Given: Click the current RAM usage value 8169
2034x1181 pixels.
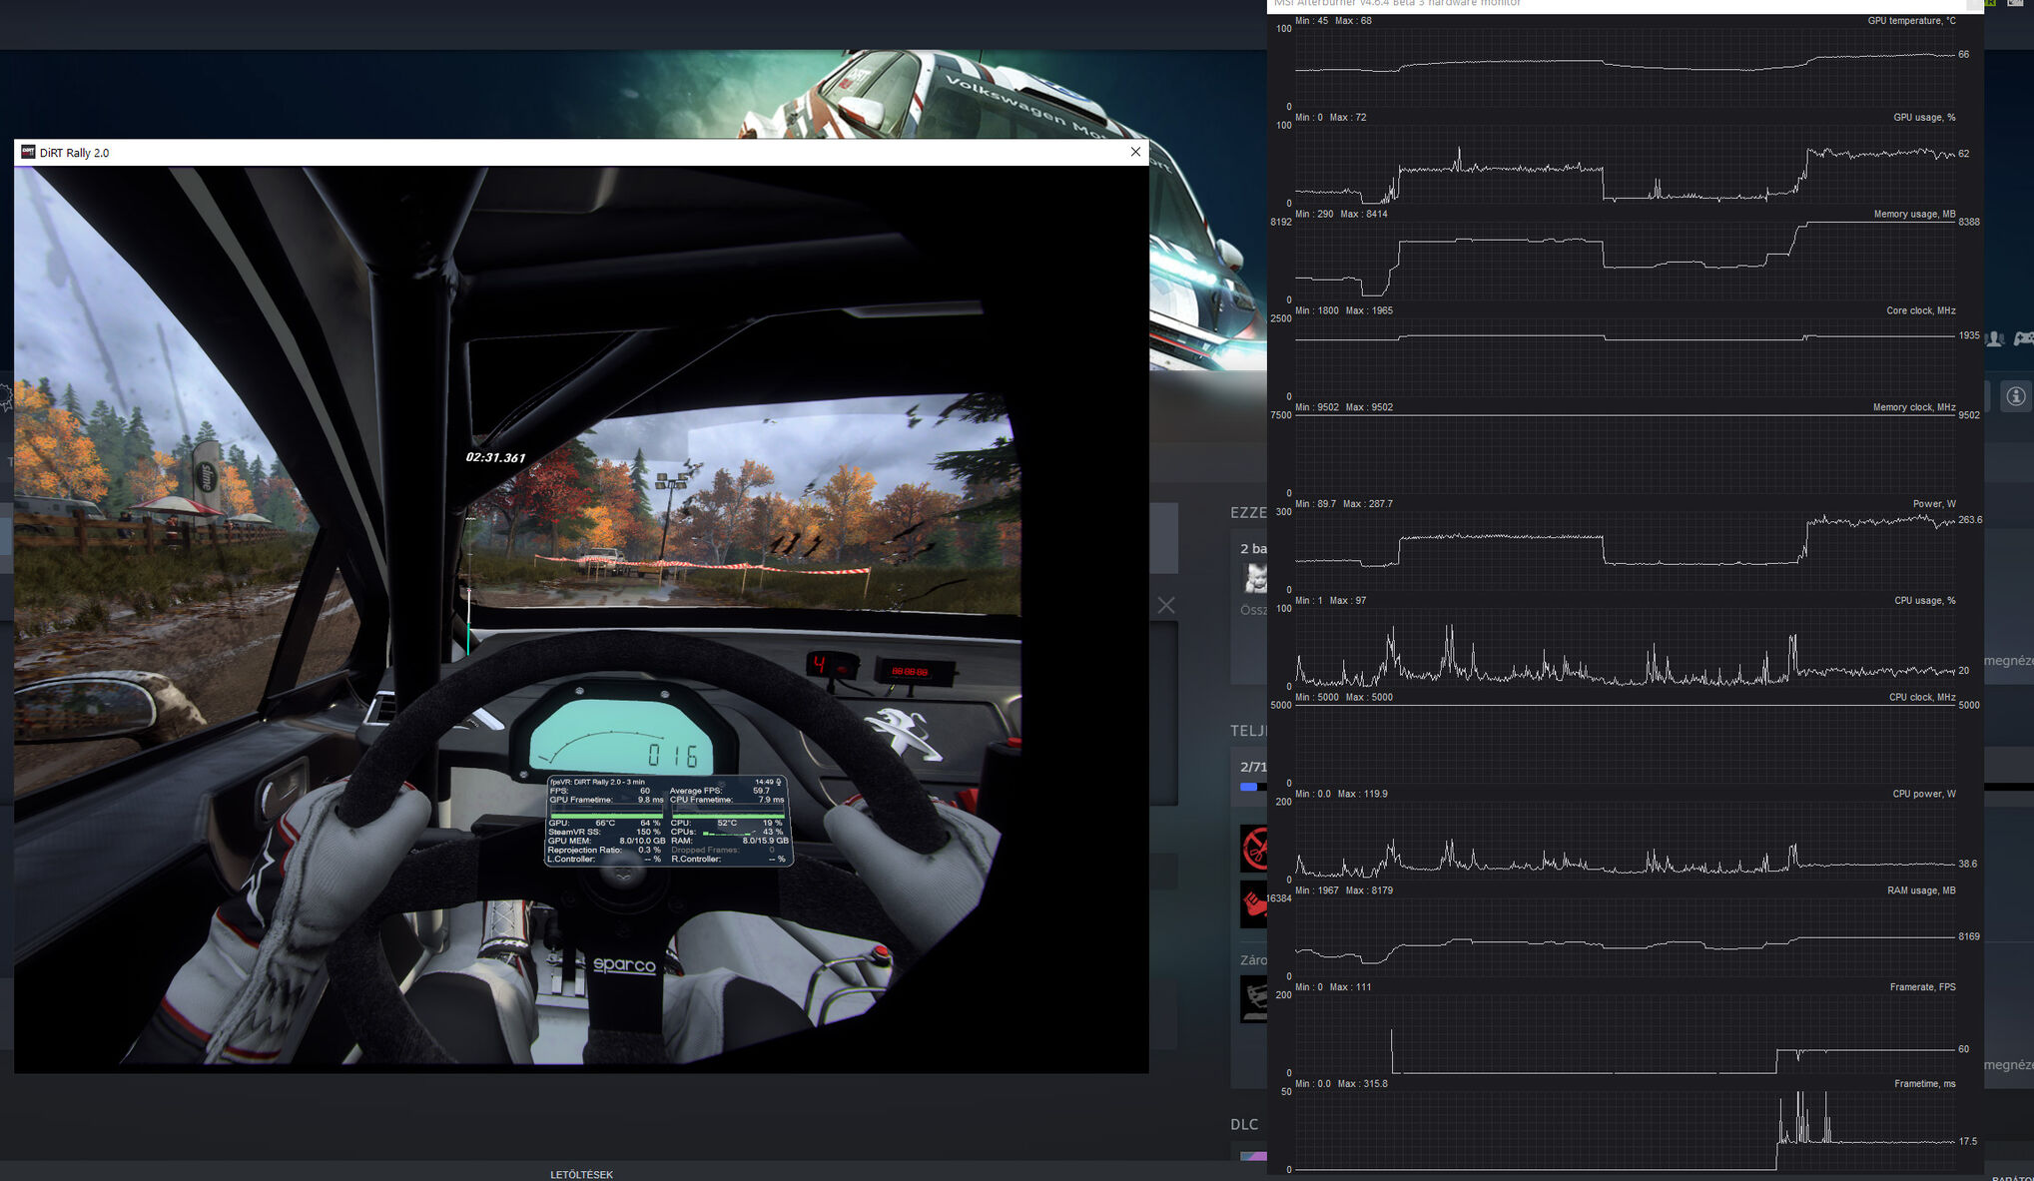Looking at the screenshot, I should (x=1969, y=936).
